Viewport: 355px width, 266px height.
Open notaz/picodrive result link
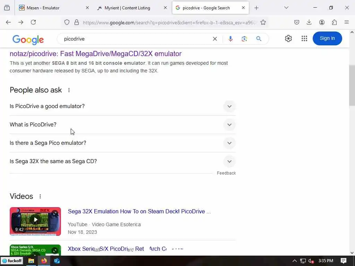point(96,54)
